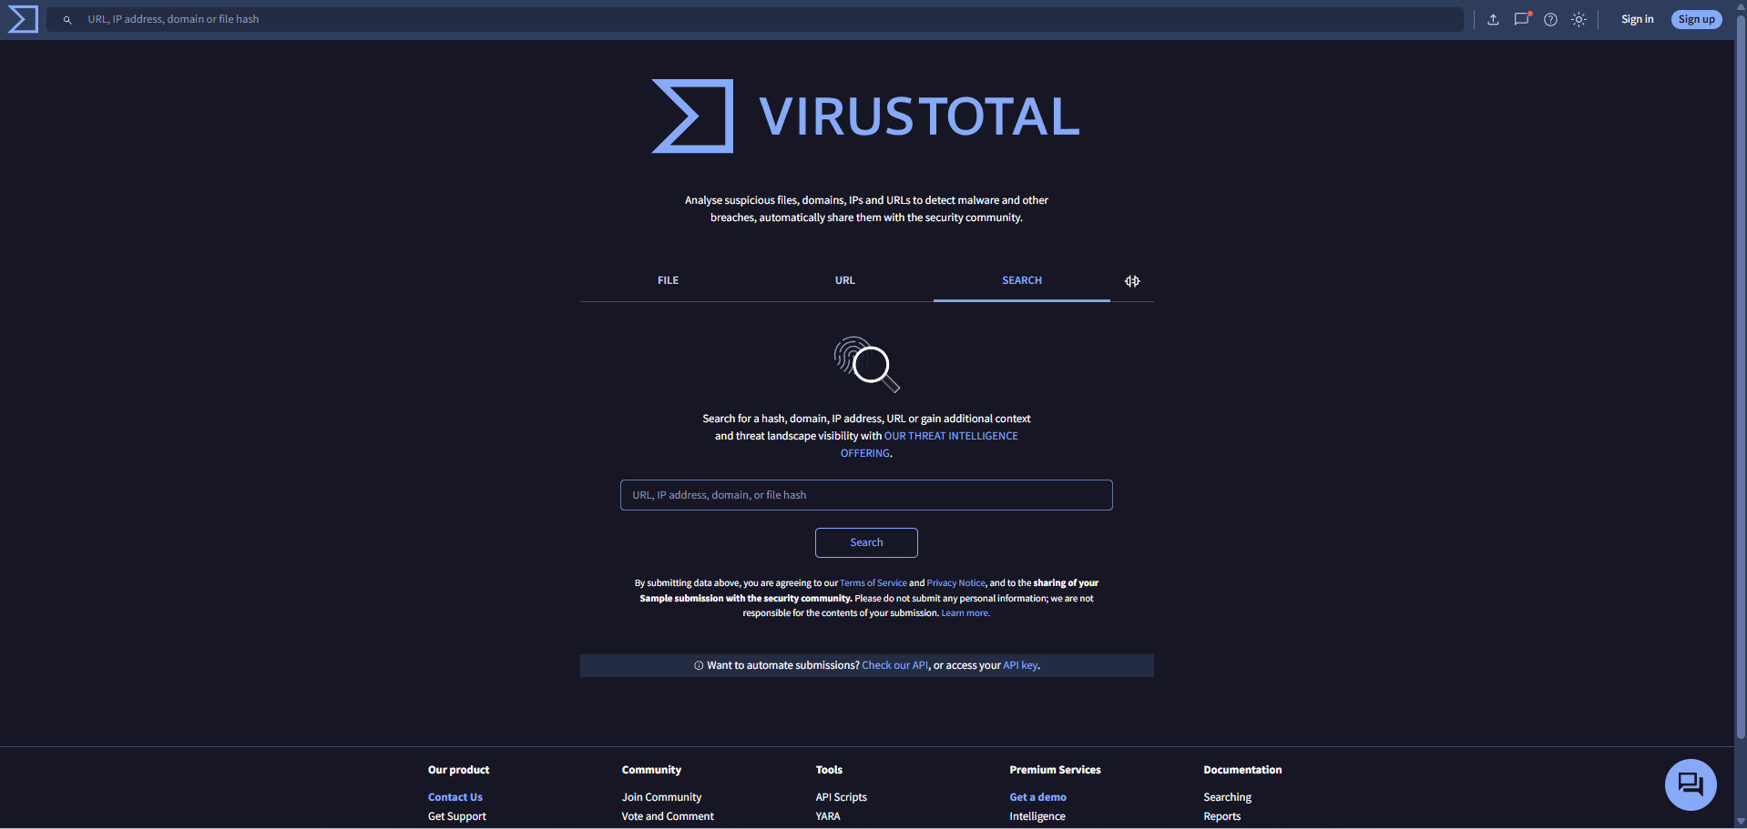Open Join Community footer link

(662, 797)
